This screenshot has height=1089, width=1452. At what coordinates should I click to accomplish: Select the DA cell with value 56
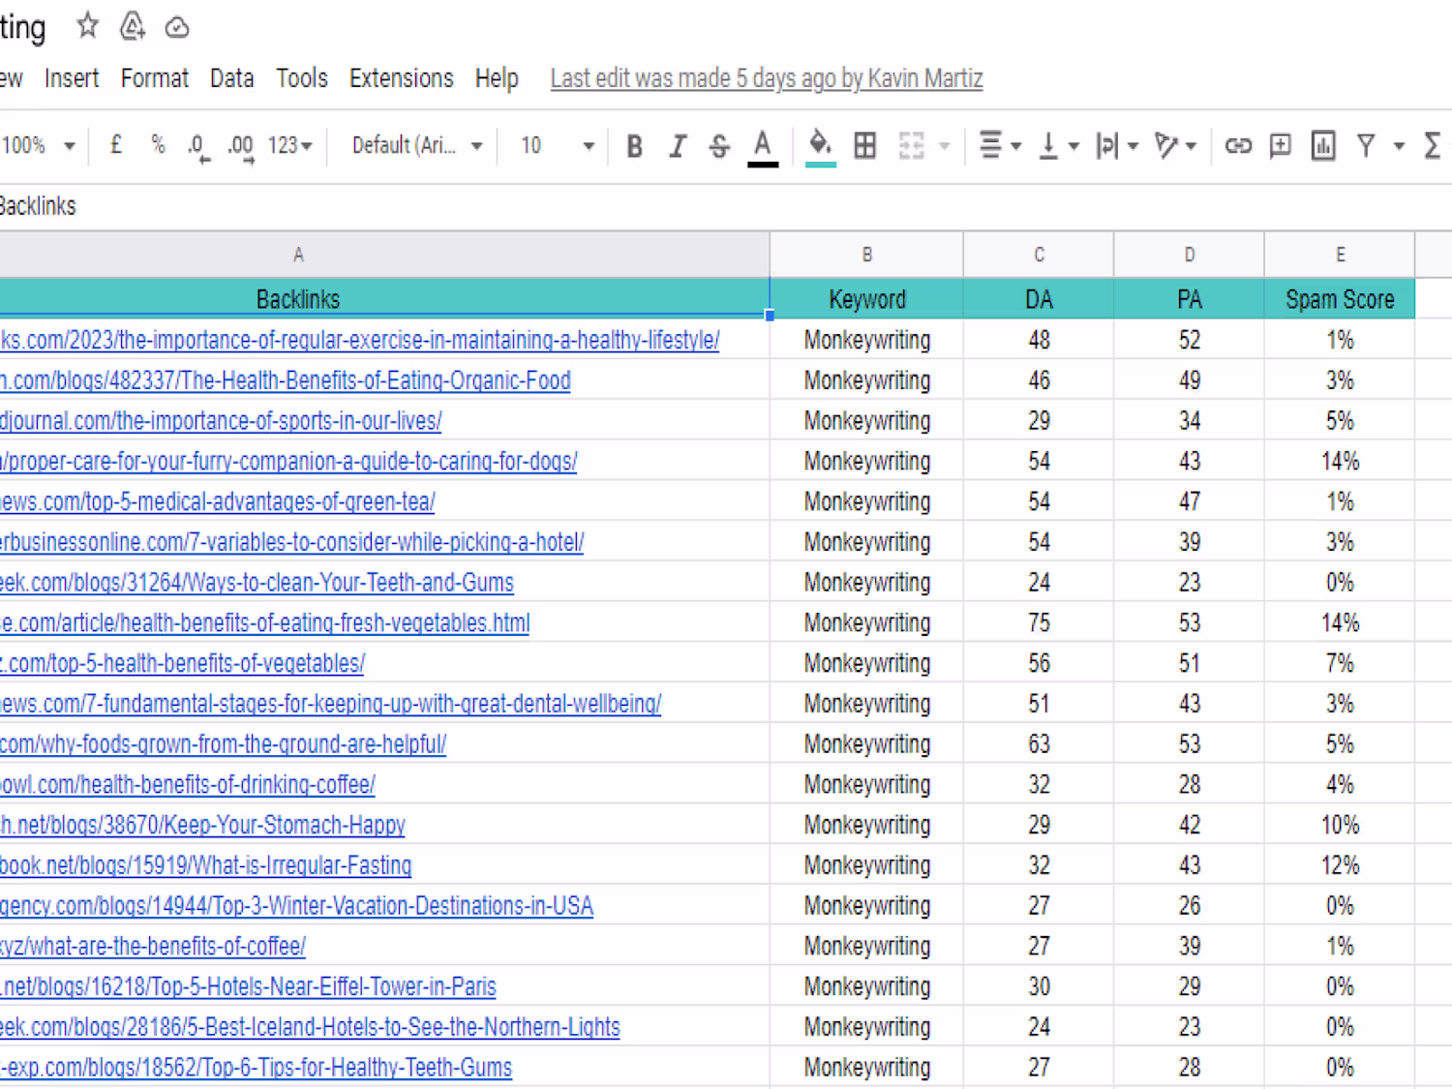click(1039, 663)
